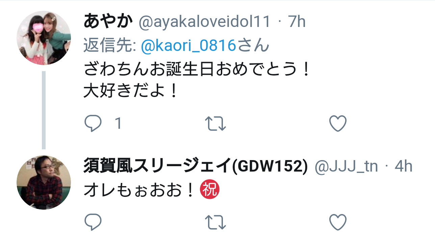Open the reply count 1 on あやか's tweet

118,124
